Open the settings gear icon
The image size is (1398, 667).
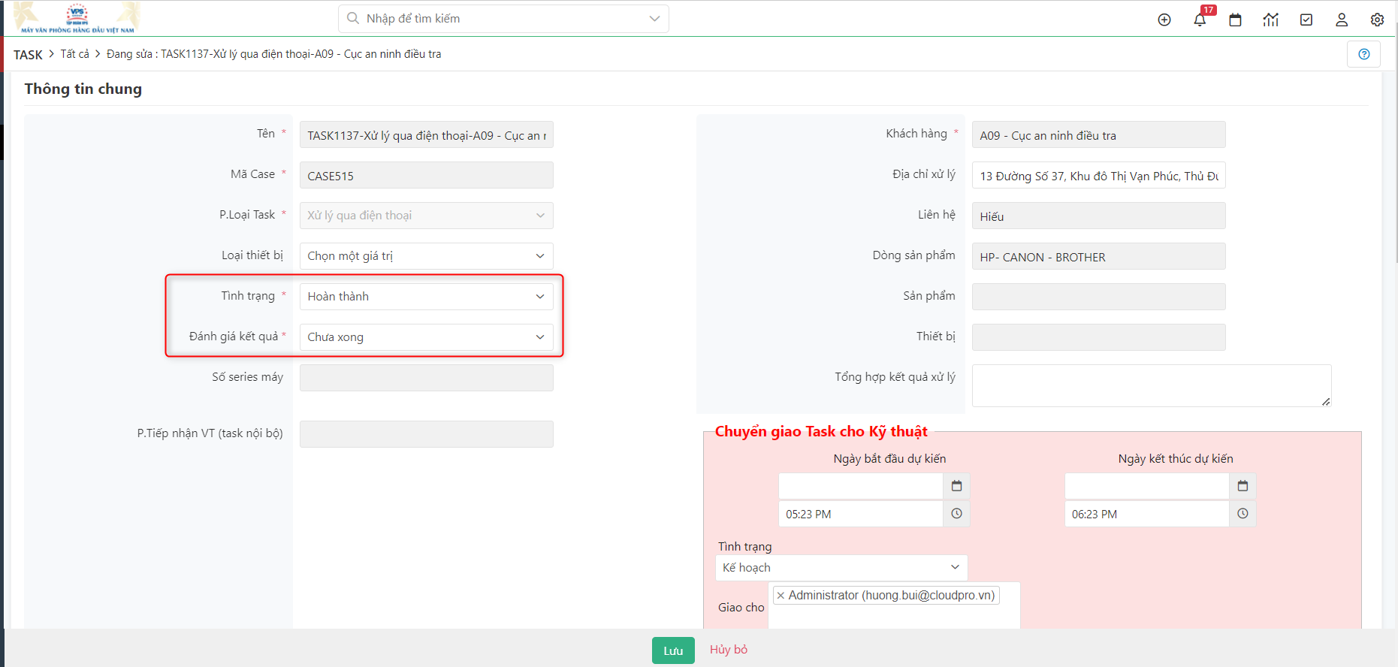(x=1377, y=20)
